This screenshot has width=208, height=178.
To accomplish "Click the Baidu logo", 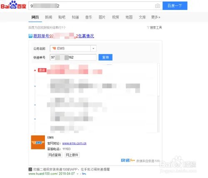I will coord(13,5).
